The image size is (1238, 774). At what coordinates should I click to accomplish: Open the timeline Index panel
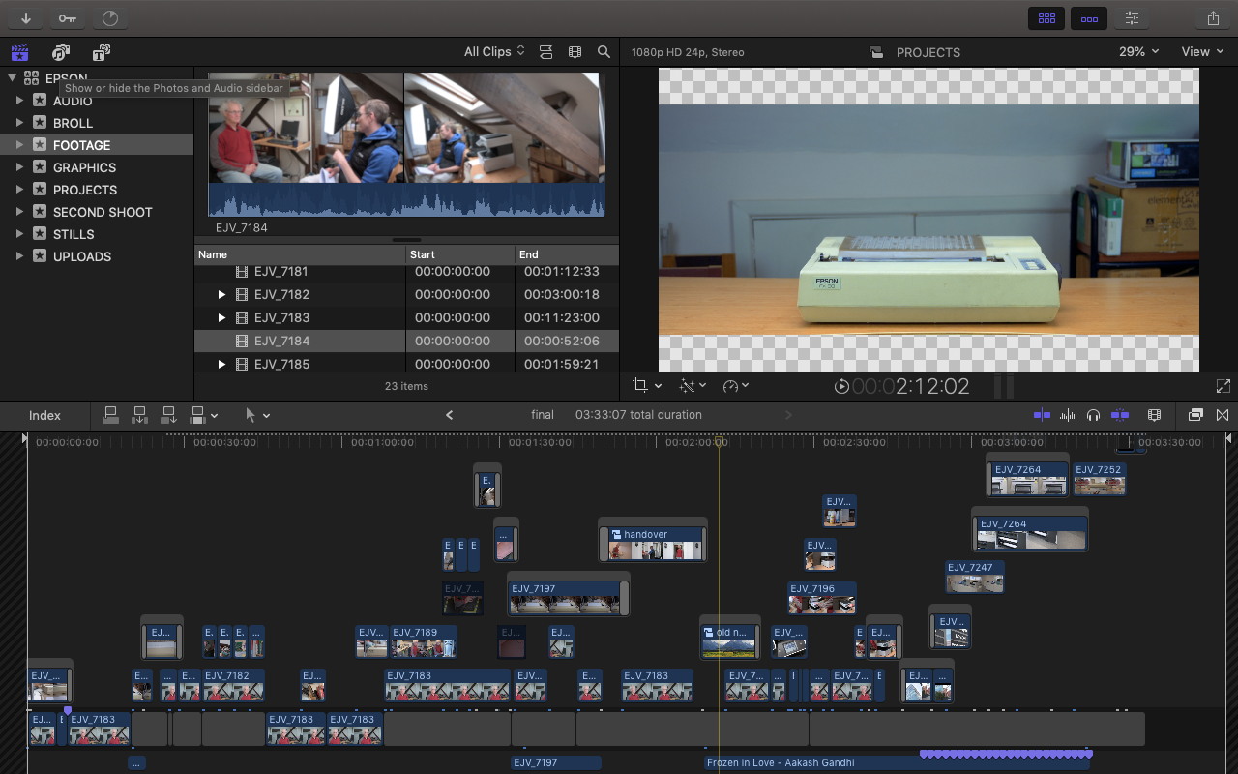point(44,415)
